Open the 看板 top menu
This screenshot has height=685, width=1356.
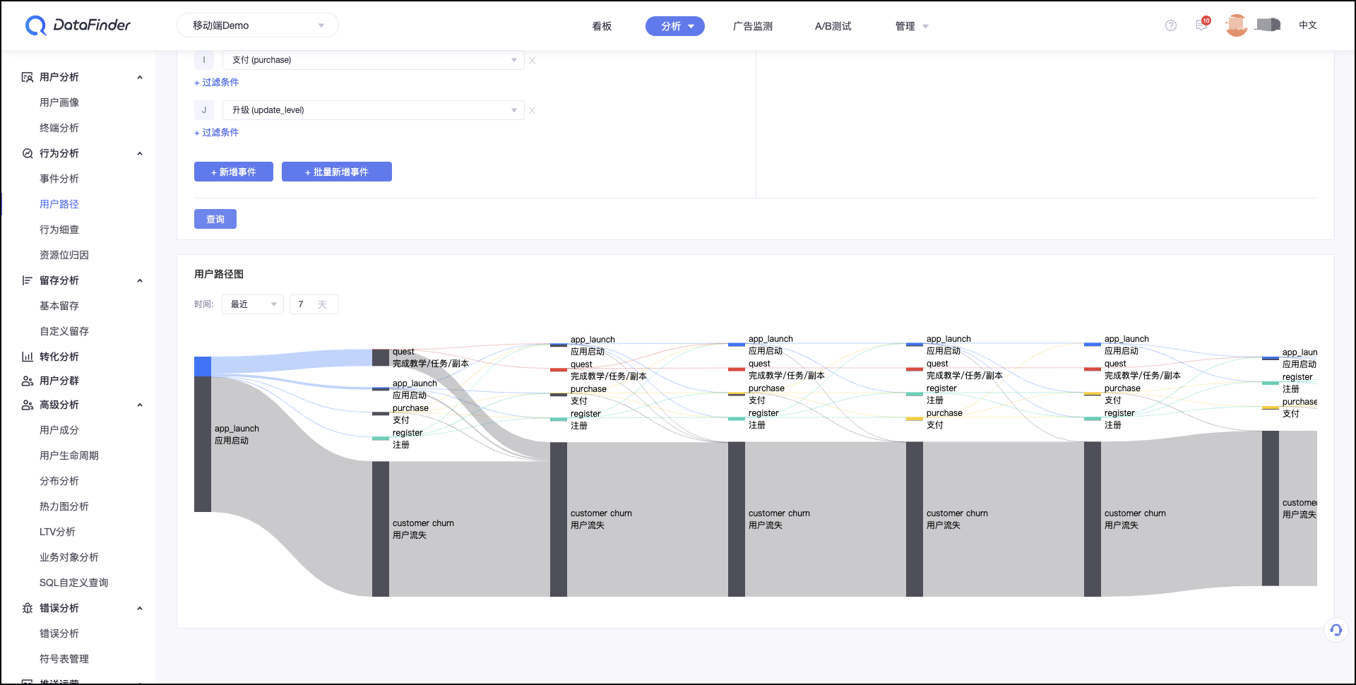(602, 26)
